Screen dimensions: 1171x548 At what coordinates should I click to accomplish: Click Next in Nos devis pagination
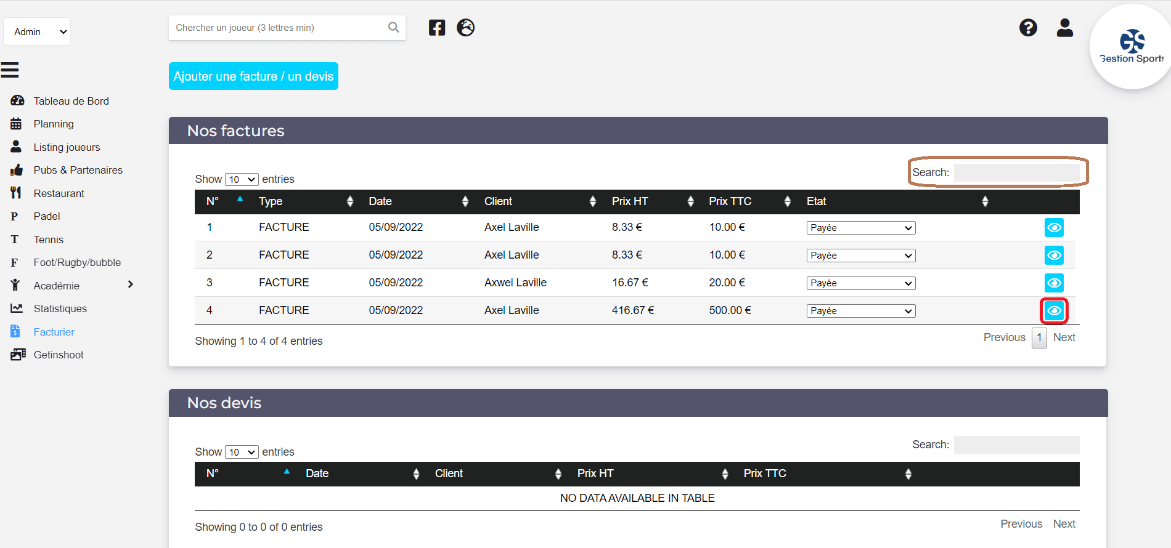coord(1064,524)
